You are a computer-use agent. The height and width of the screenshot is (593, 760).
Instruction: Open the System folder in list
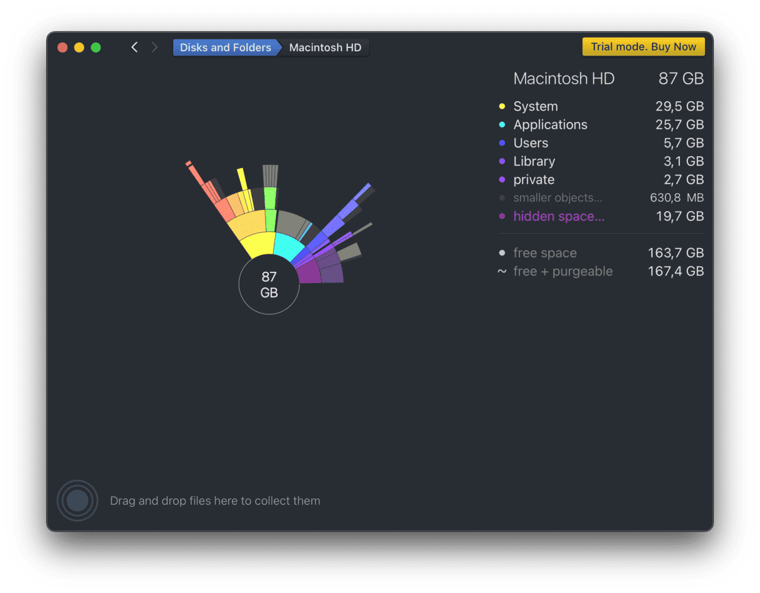tap(536, 107)
